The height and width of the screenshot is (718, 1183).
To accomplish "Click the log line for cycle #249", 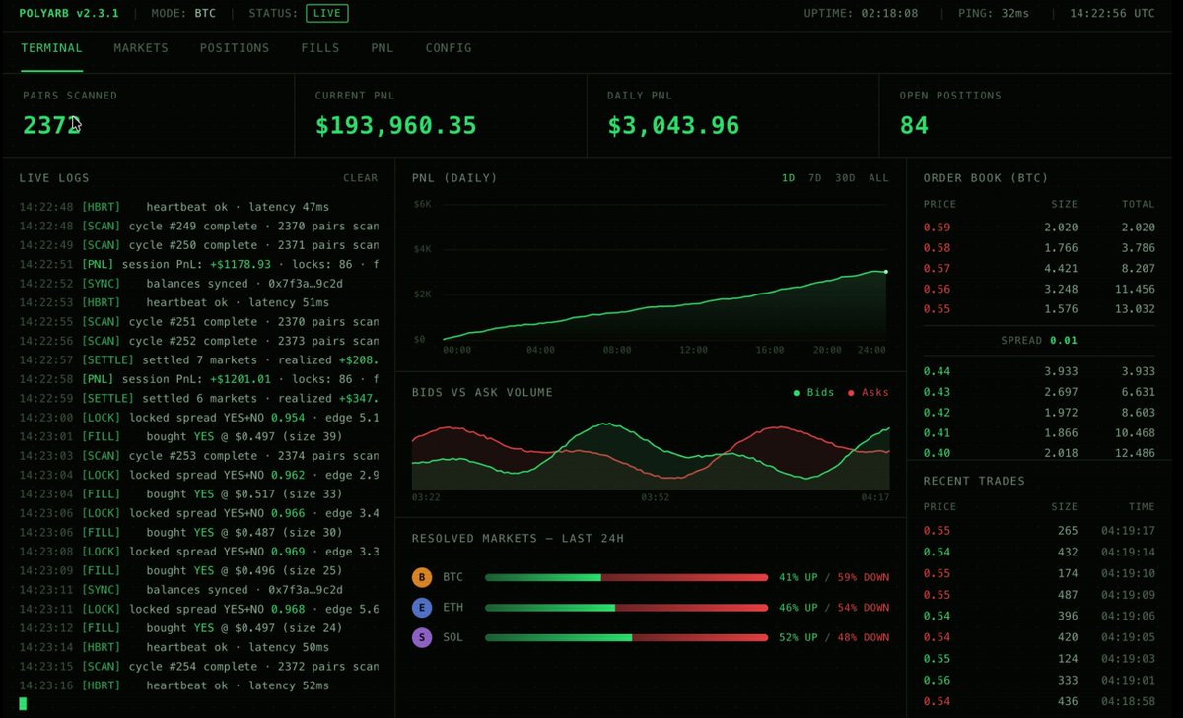I will [198, 226].
